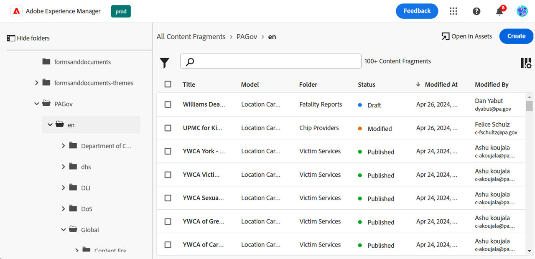Open the help question mark icon
This screenshot has height=259, width=535.
coord(476,11)
